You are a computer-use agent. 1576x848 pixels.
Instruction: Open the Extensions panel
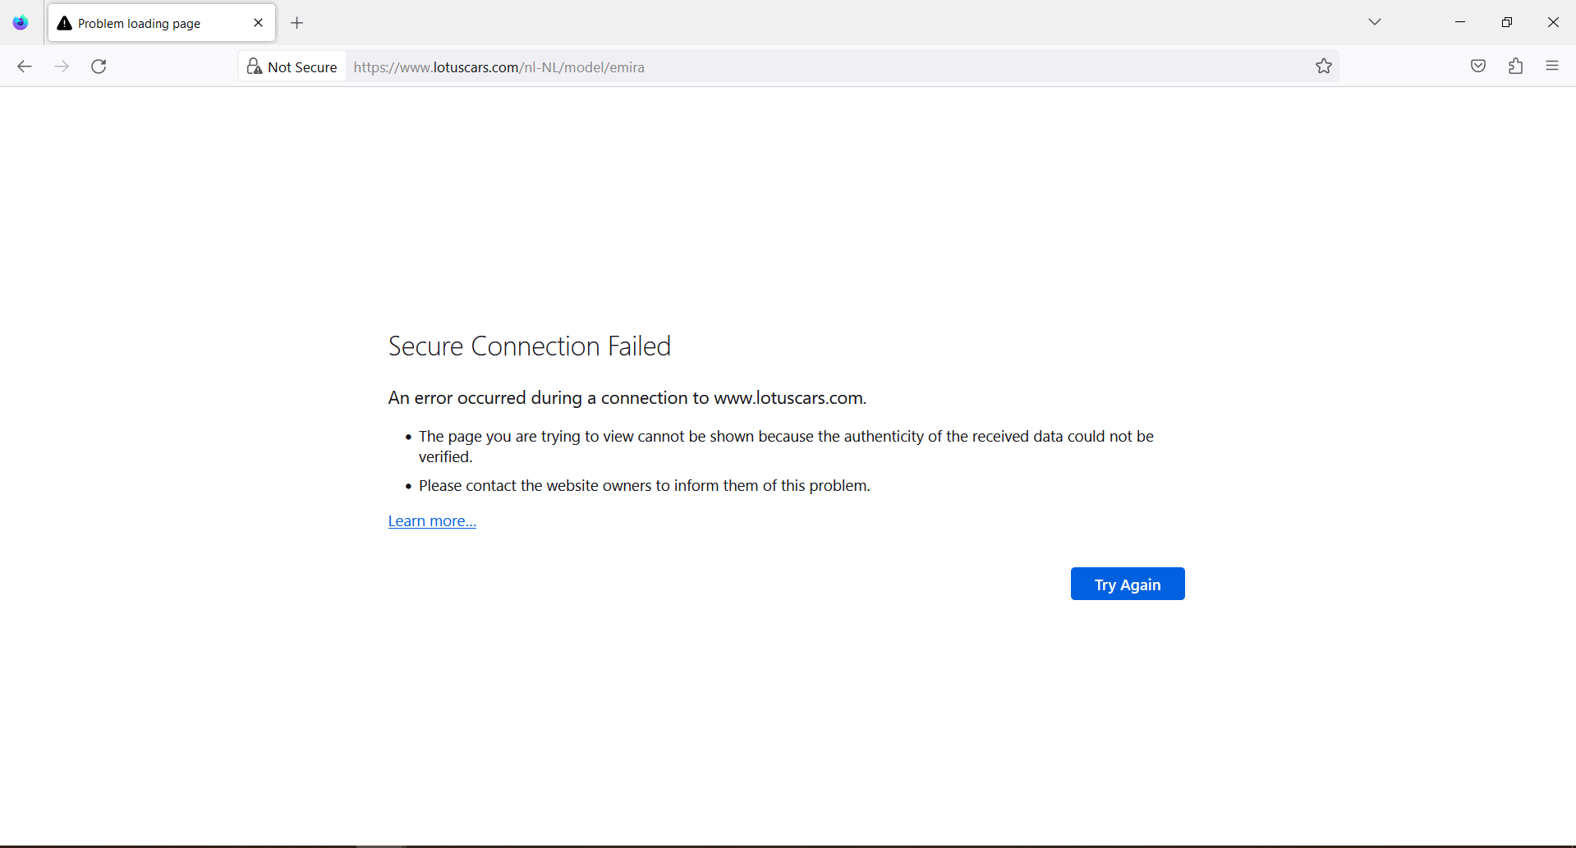[1516, 66]
